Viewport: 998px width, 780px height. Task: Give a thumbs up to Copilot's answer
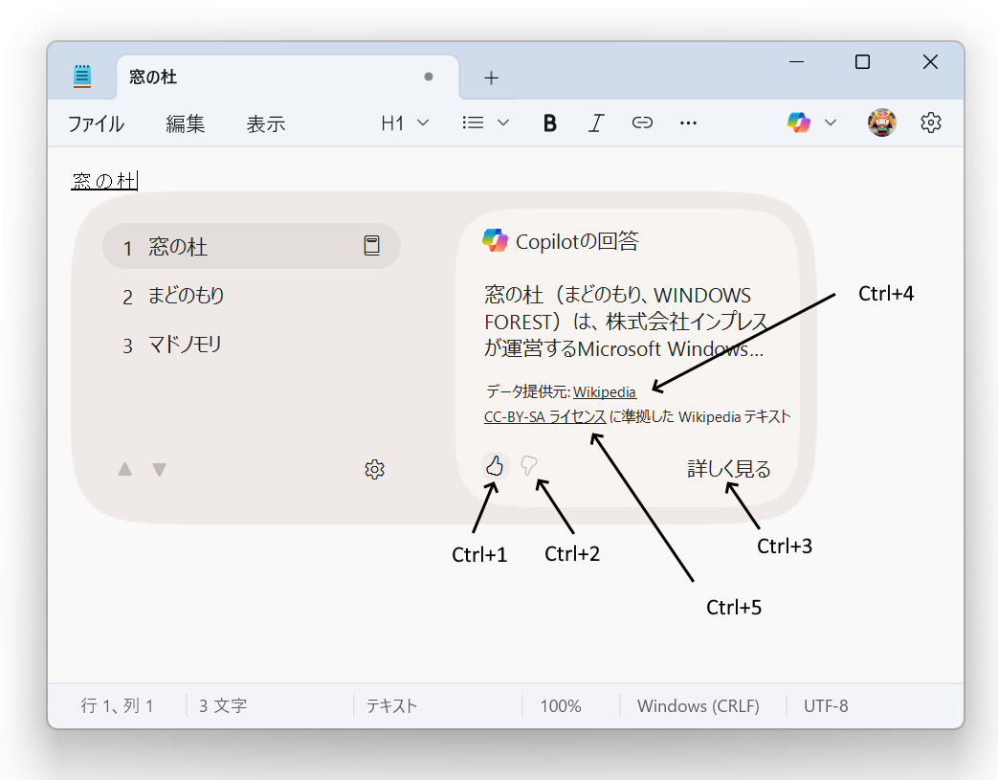[x=495, y=467]
